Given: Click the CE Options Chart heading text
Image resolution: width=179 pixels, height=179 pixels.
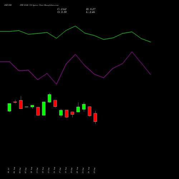Looking at the screenshot, I should (37, 5).
